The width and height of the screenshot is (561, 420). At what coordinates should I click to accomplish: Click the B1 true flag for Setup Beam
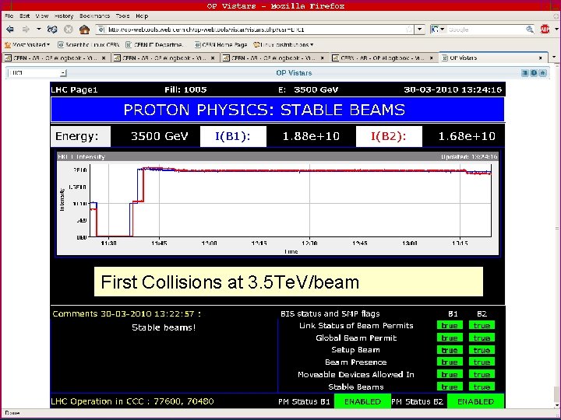[x=450, y=350]
